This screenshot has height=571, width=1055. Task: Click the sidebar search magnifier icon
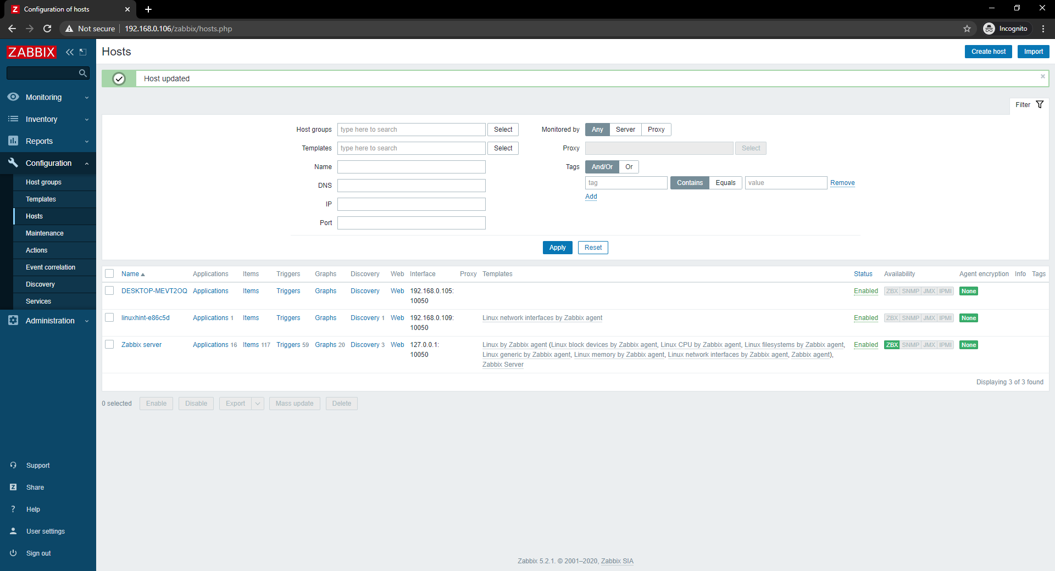coord(82,73)
